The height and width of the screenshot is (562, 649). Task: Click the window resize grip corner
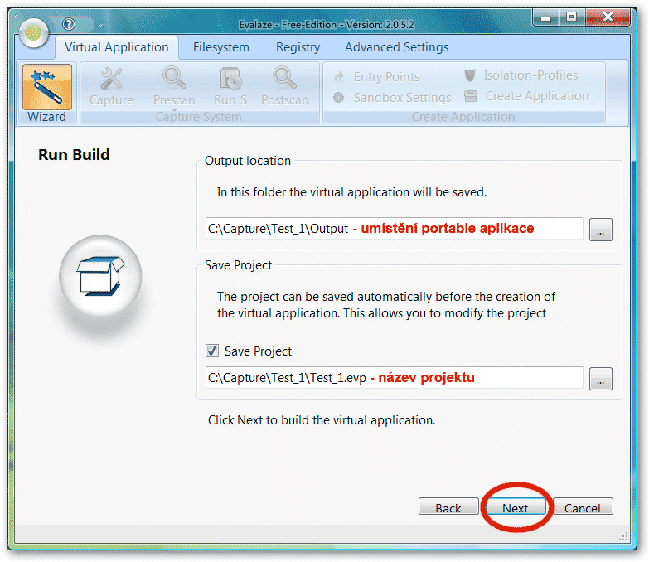624,538
